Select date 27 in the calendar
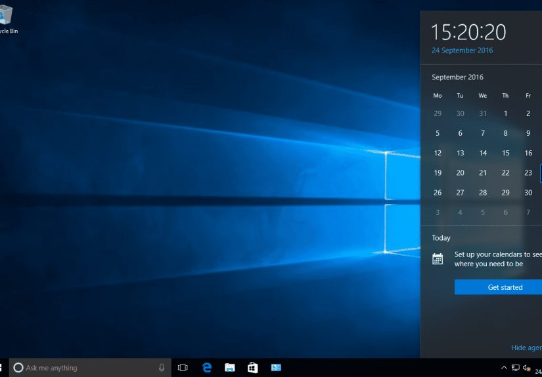This screenshot has width=542, height=377. point(460,193)
